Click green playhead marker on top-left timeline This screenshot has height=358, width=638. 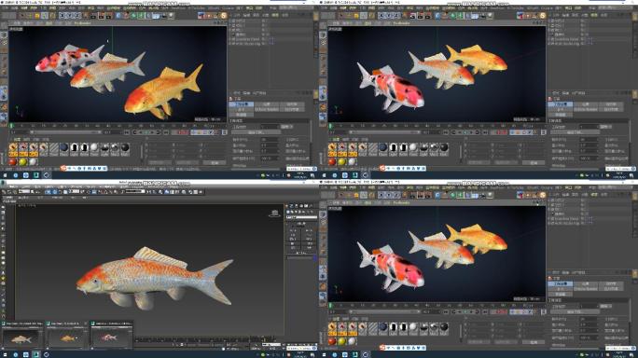pos(11,126)
